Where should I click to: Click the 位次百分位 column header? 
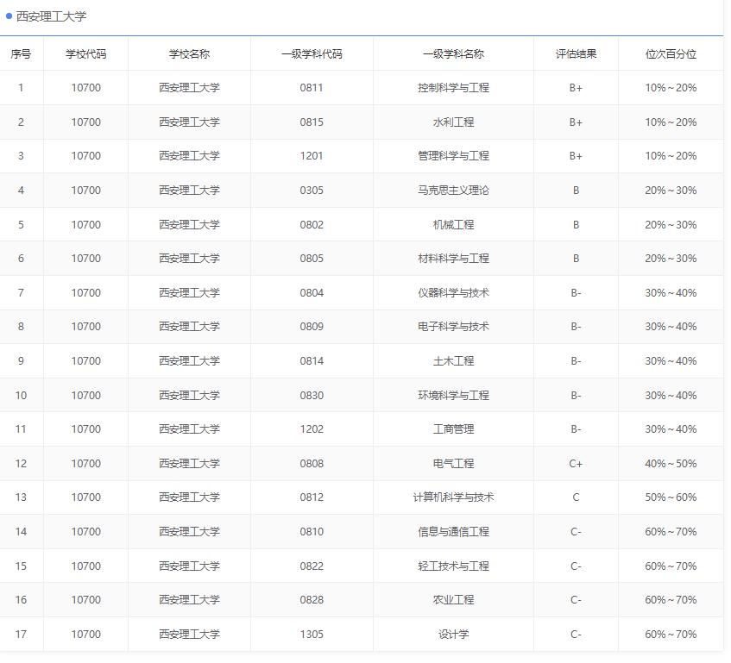point(670,53)
